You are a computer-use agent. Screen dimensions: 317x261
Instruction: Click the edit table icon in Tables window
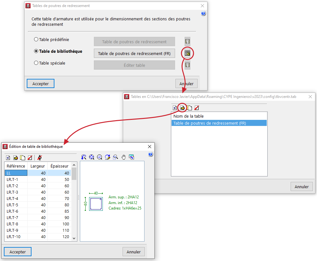click(182, 108)
